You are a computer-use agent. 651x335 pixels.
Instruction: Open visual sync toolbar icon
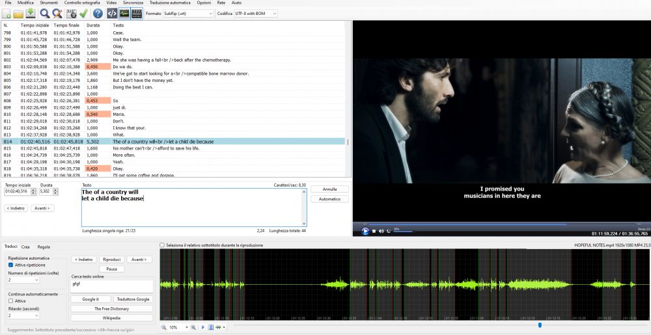[72, 14]
